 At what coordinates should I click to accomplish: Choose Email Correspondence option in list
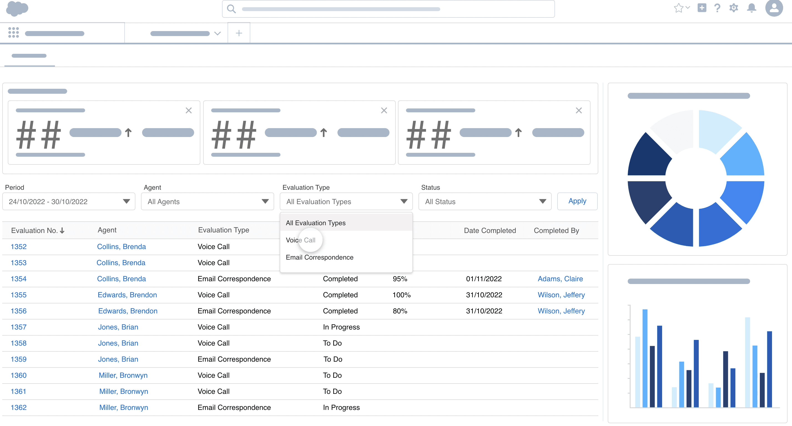[x=319, y=257]
